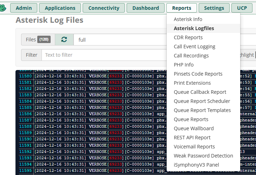The height and width of the screenshot is (175, 256).
Task: Click log line number 11589
Action: coord(25,133)
